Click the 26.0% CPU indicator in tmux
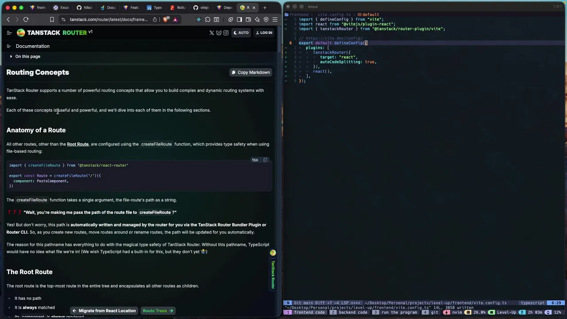The width and height of the screenshot is (567, 319). click(x=475, y=312)
